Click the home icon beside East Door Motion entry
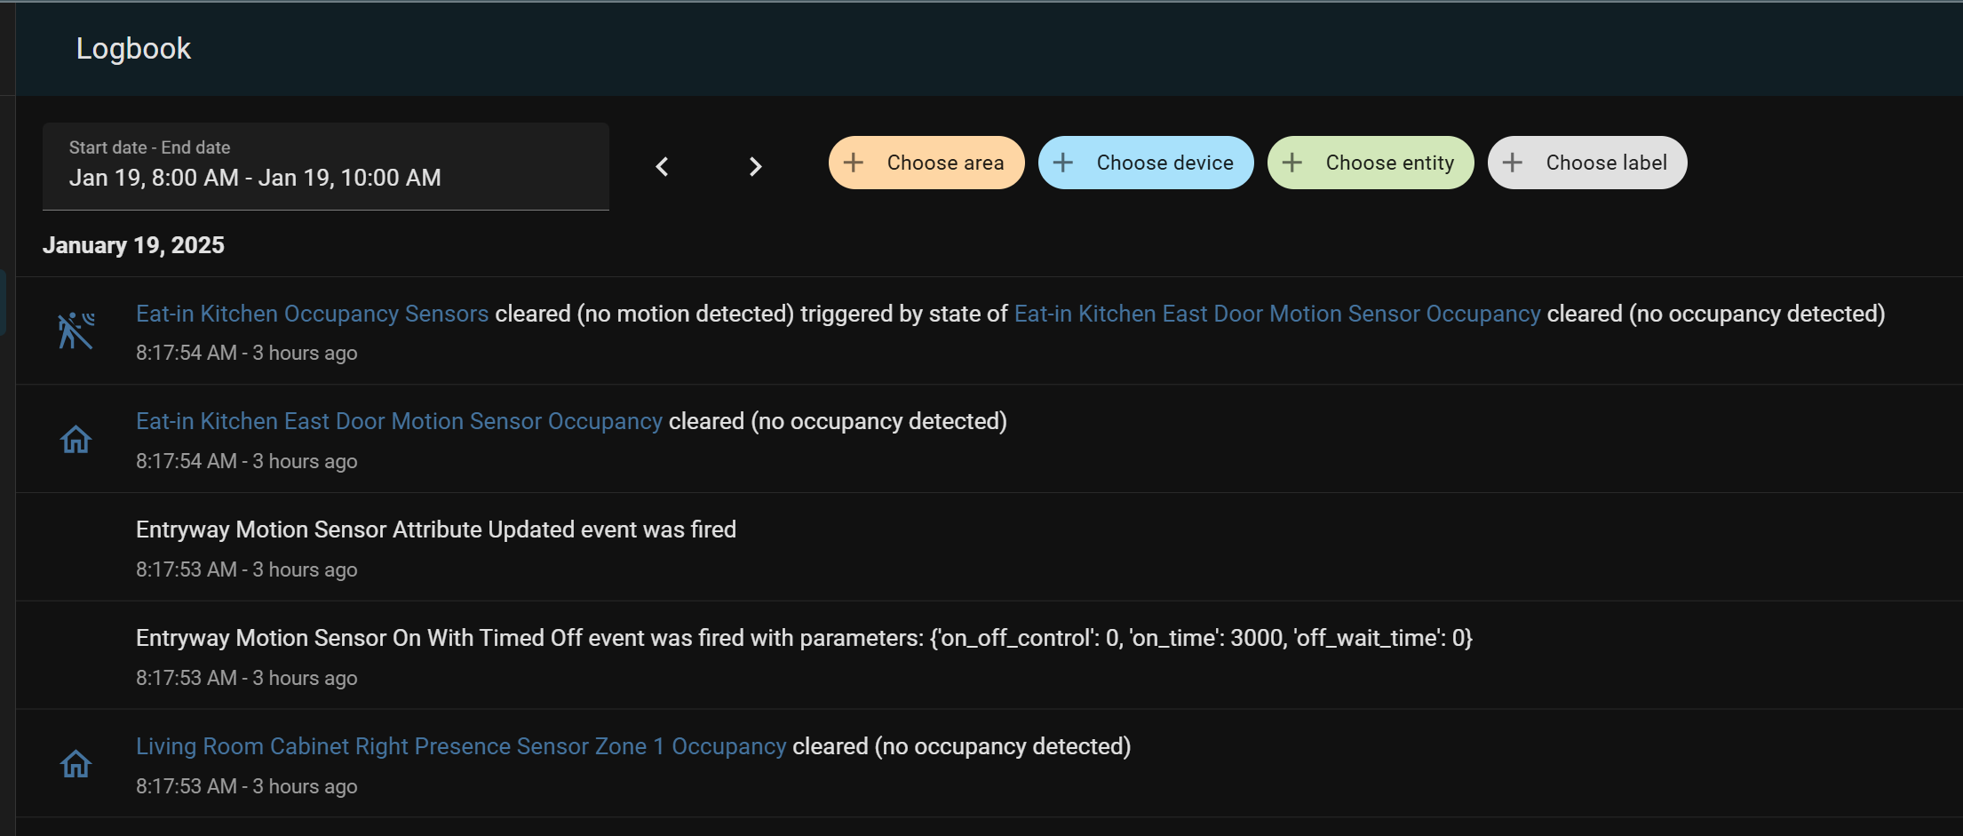1963x836 pixels. pyautogui.click(x=76, y=440)
